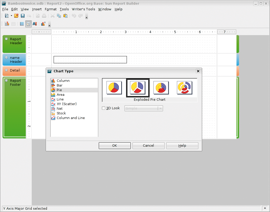Collapse the Report Footer section
Viewport: 270px width, 212px height.
6,81
